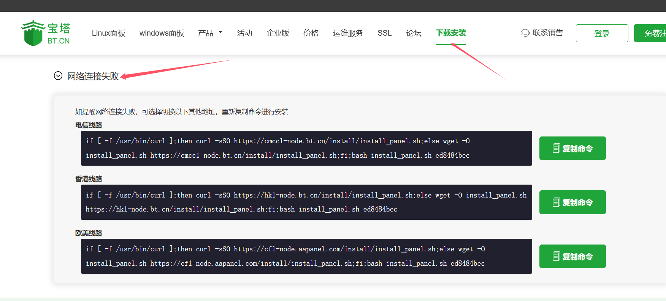Copy the 电信线路 install command

point(572,148)
